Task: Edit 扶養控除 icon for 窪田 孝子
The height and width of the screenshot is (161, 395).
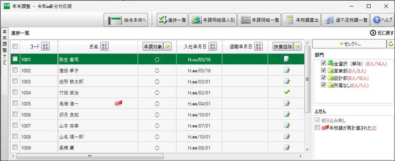Action: coord(287,70)
